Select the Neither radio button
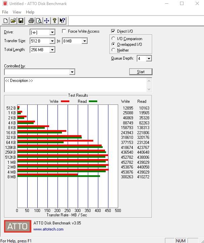This screenshot has width=204, height=243. (113, 50)
